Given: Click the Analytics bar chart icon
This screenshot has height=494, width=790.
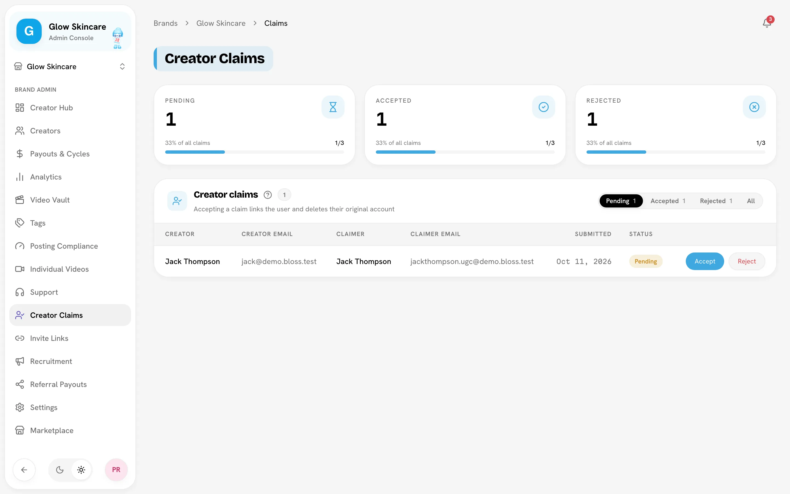Looking at the screenshot, I should tap(19, 177).
